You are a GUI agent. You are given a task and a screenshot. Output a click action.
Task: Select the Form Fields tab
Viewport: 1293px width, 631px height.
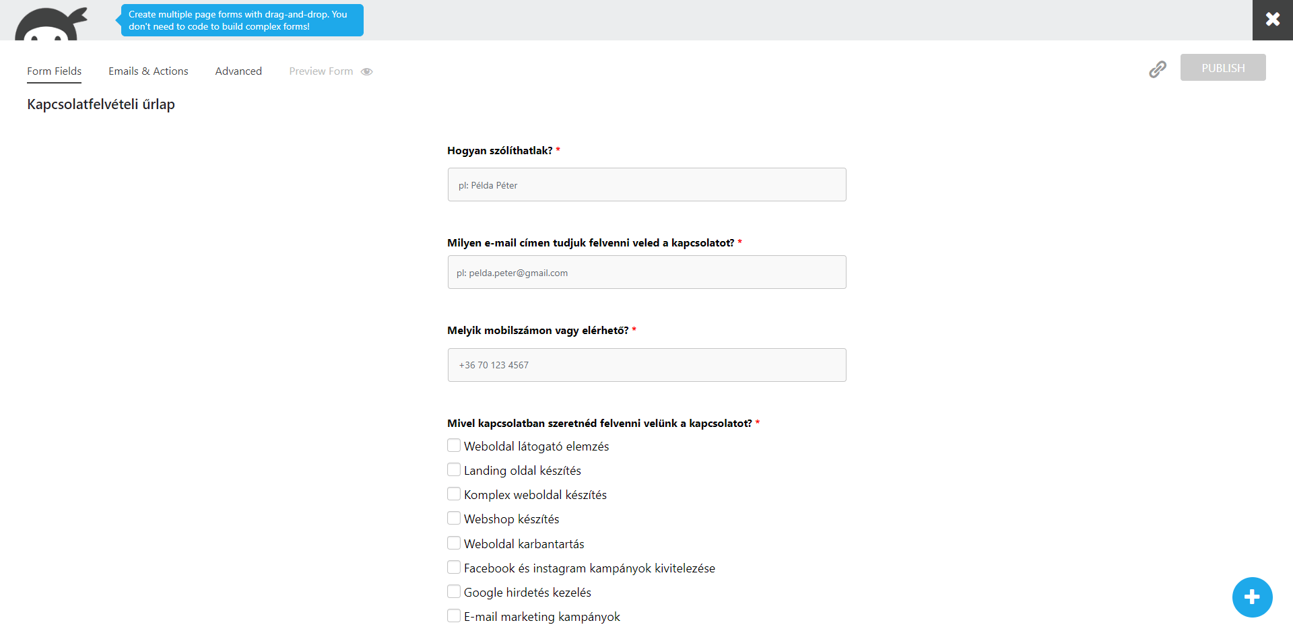(x=54, y=71)
